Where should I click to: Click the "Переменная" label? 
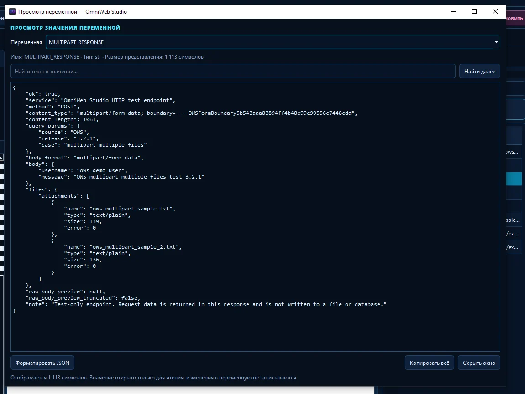coord(26,42)
